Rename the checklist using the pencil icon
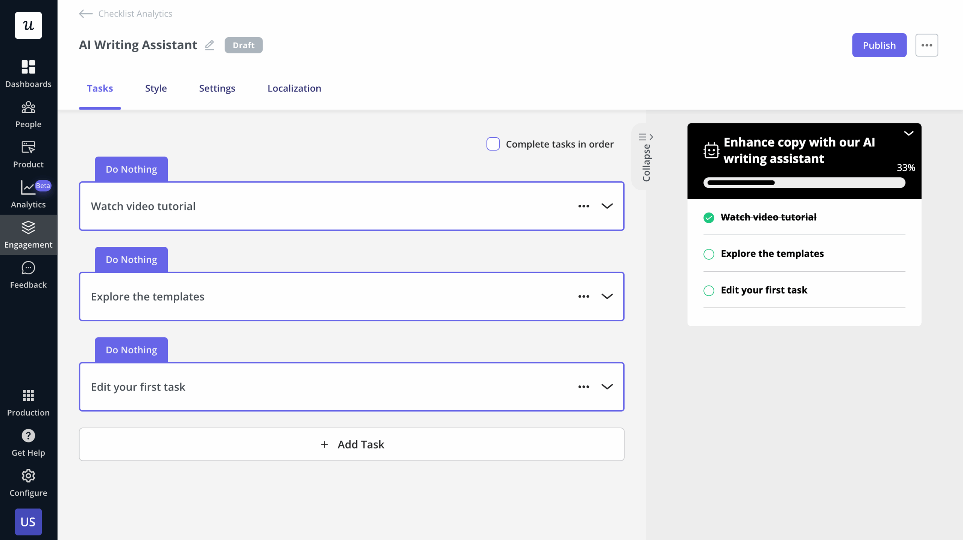 coord(210,44)
